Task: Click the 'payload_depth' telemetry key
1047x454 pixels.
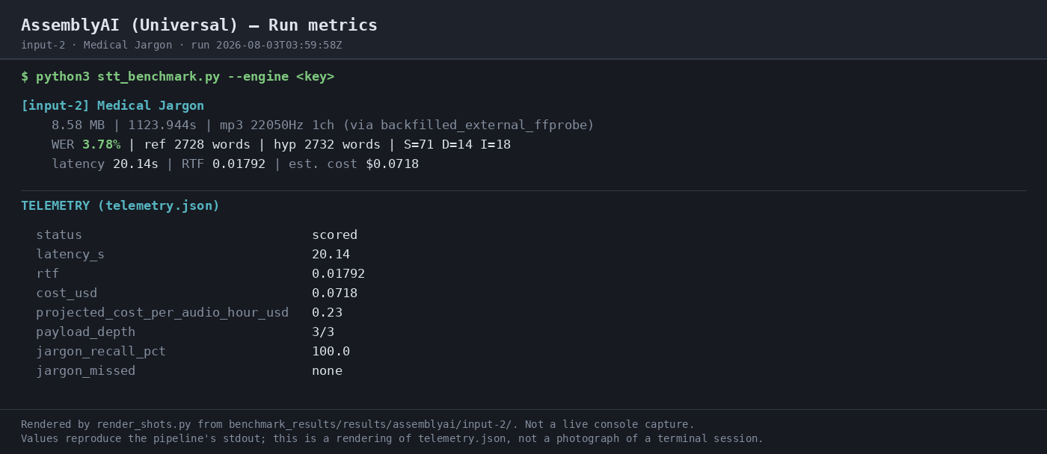Action: 85,332
